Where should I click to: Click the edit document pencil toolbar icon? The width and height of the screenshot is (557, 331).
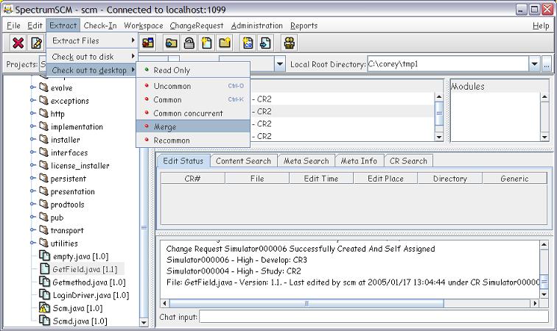pyautogui.click(x=36, y=43)
